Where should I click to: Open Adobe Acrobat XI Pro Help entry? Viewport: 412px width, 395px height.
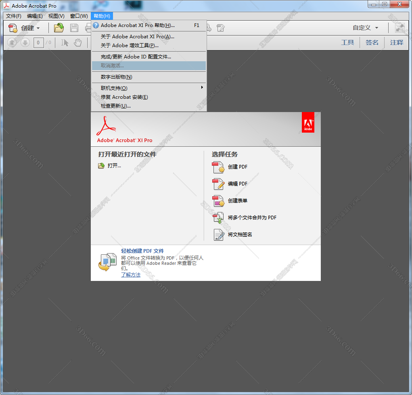pos(149,25)
